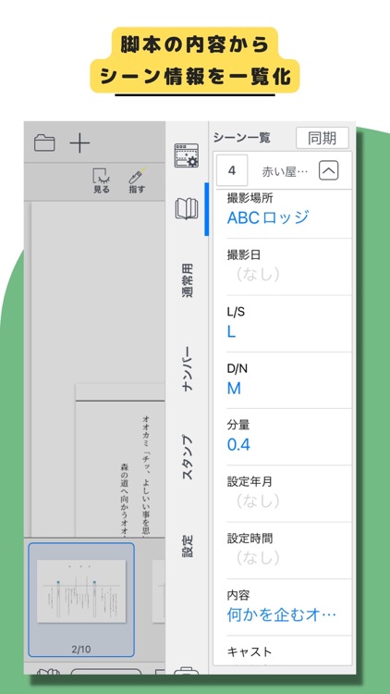Click the scene title 赤い屋…
The height and width of the screenshot is (694, 390).
[285, 172]
